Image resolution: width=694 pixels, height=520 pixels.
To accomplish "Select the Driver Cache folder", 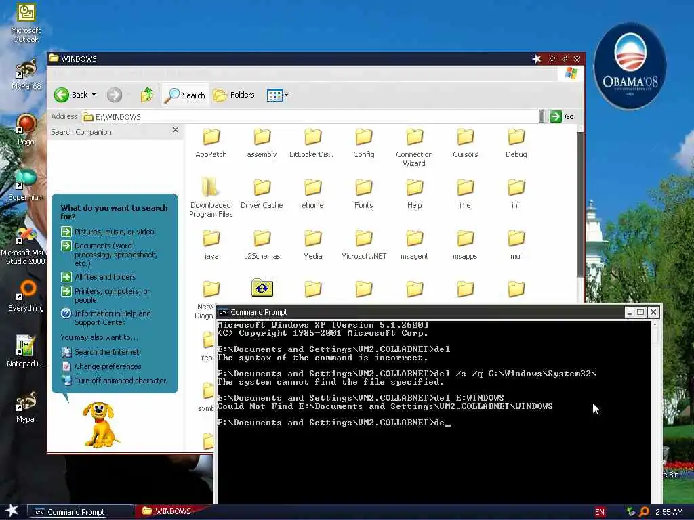I will pyautogui.click(x=262, y=194).
